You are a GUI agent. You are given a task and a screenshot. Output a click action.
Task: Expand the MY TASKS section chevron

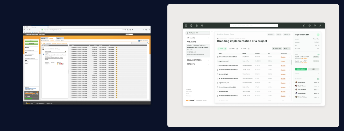pos(208,38)
